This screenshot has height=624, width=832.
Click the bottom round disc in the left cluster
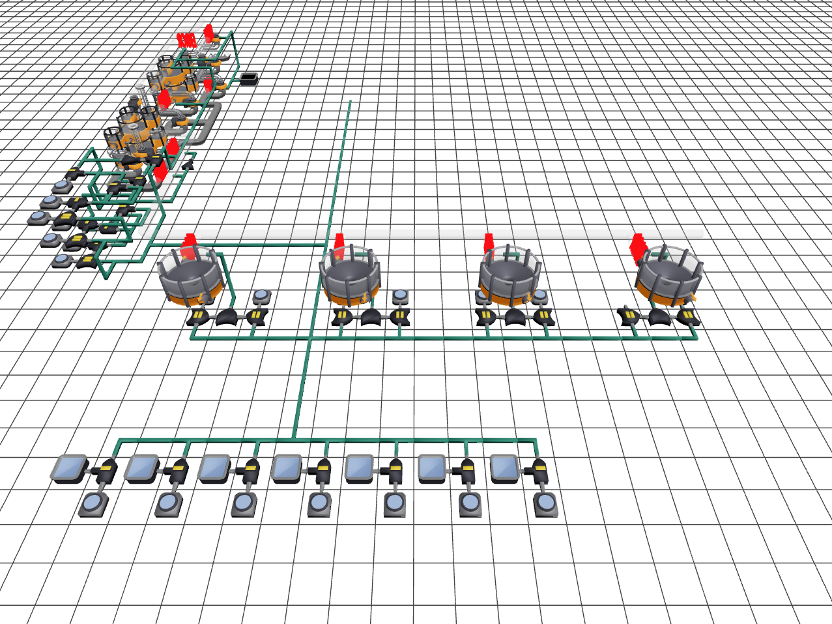[x=62, y=261]
